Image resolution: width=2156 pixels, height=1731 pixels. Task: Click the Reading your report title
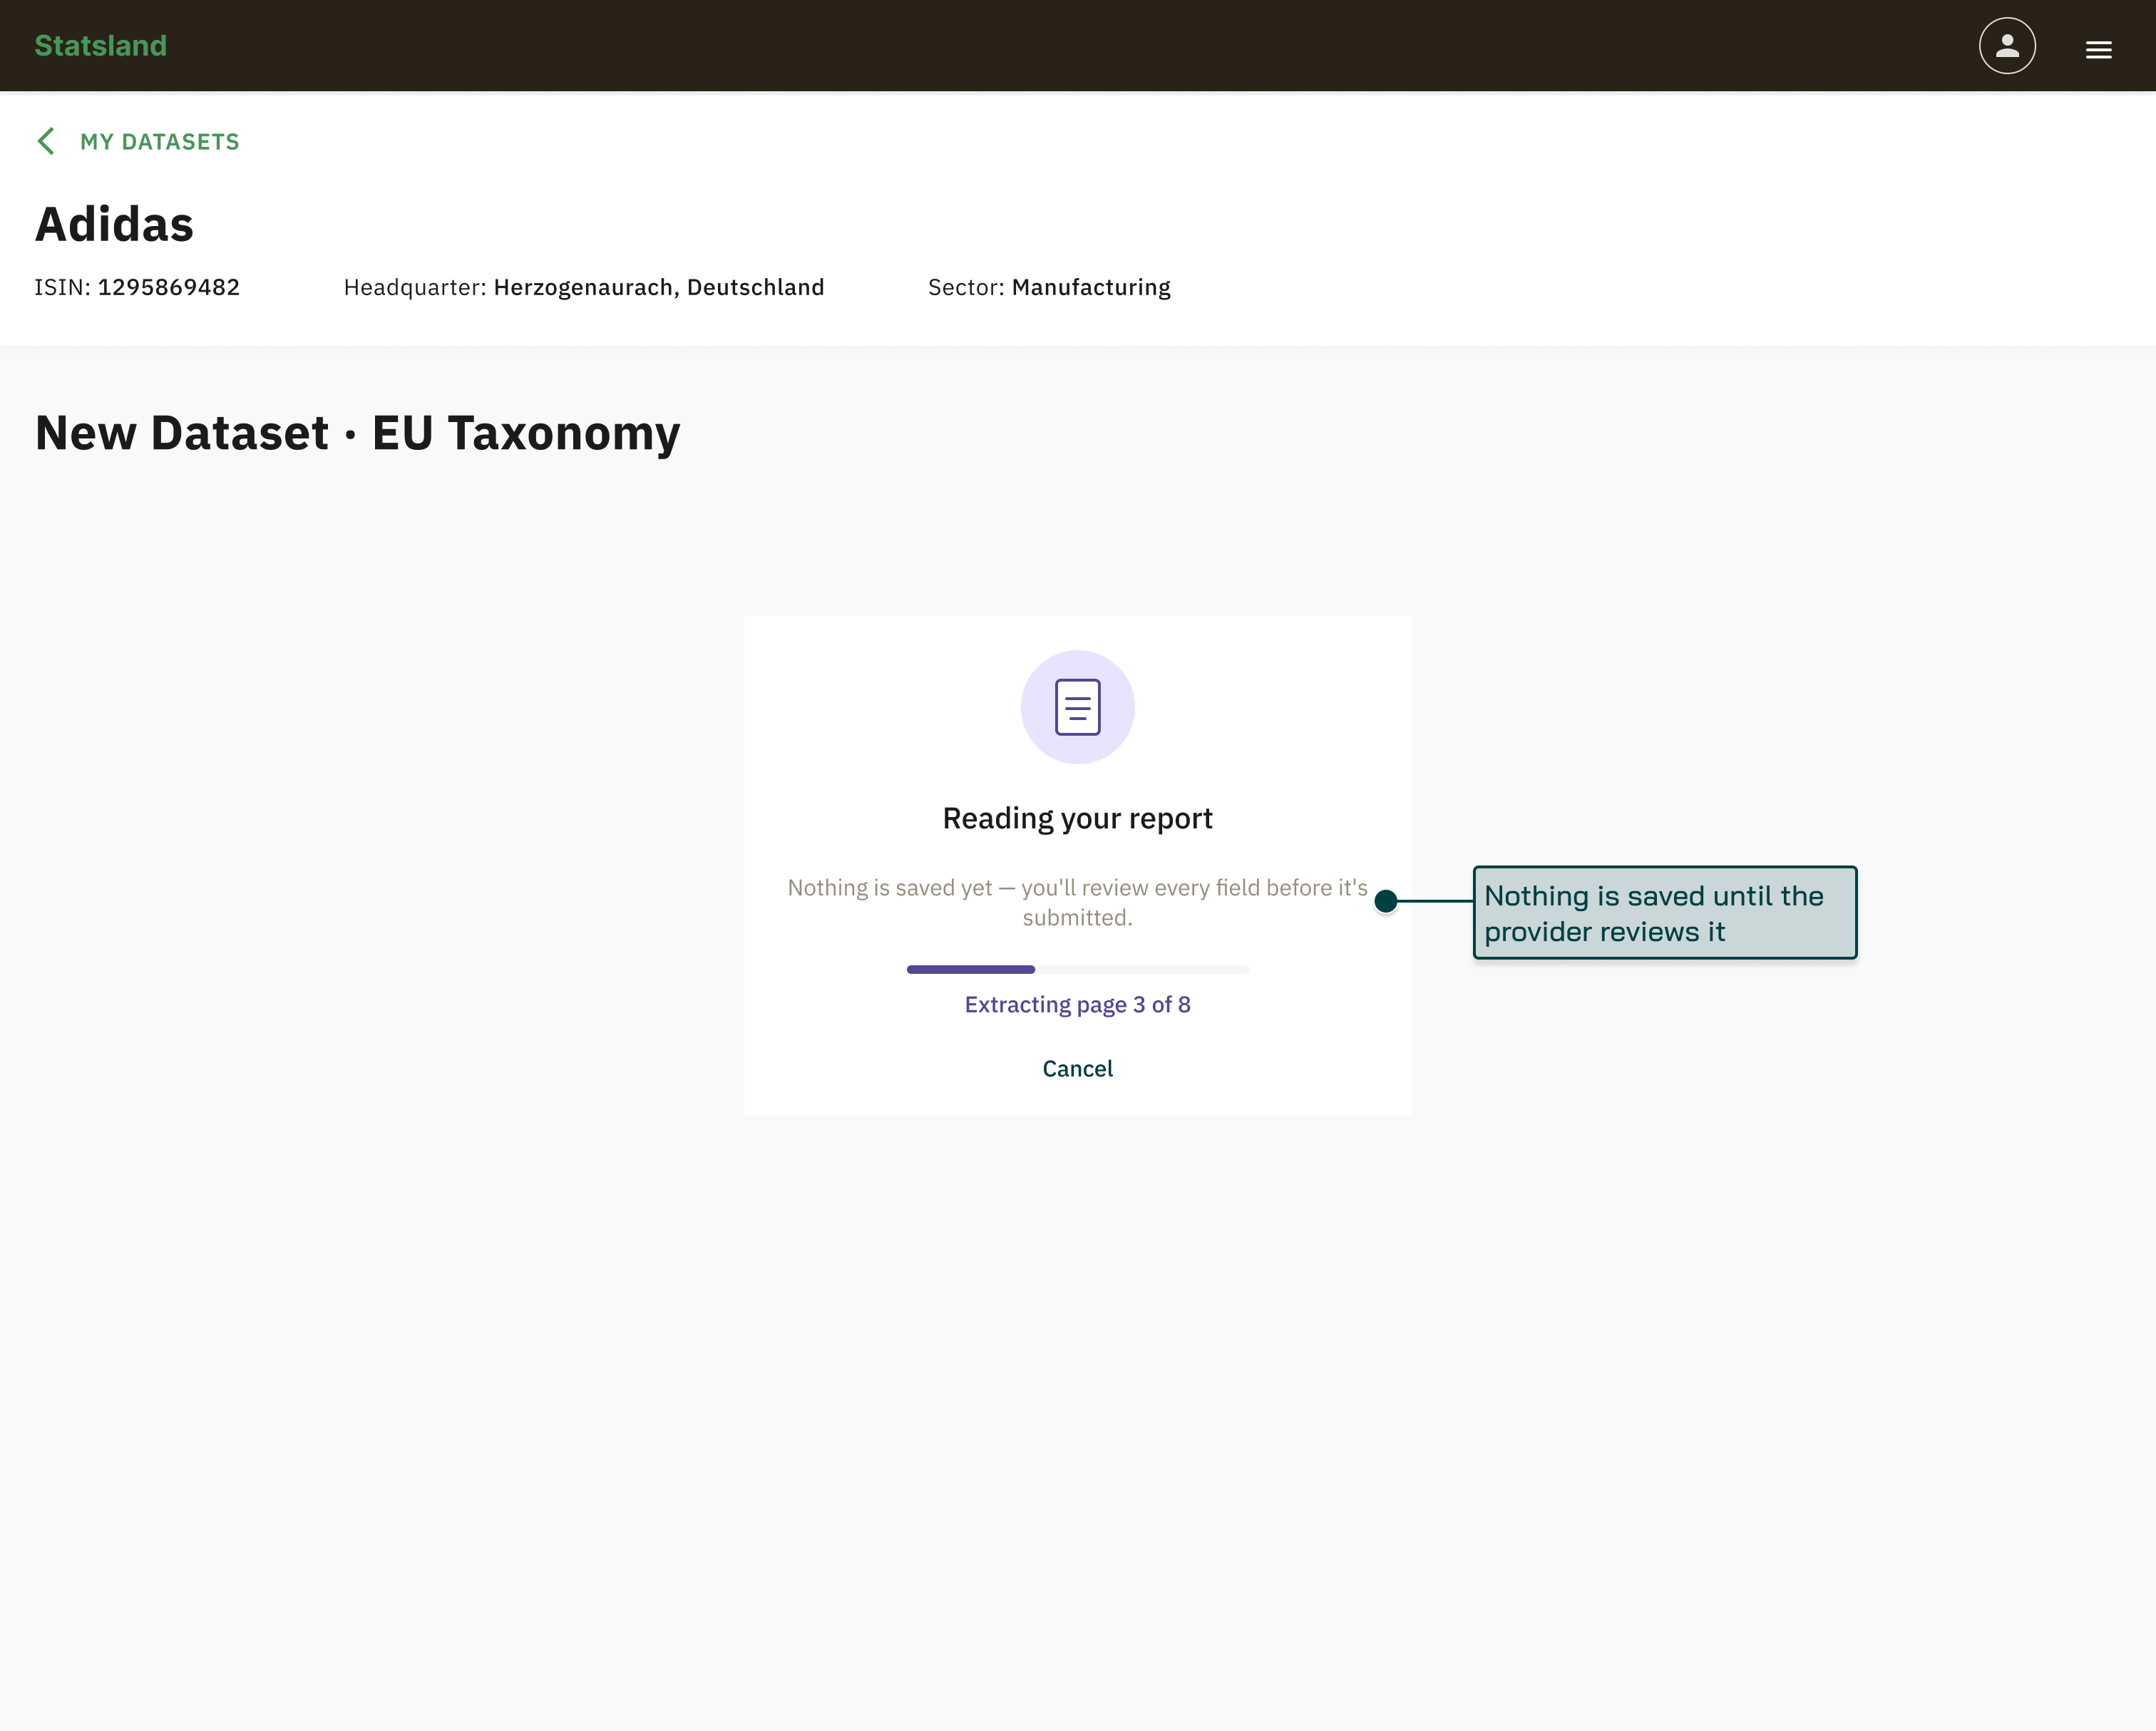[x=1077, y=818]
